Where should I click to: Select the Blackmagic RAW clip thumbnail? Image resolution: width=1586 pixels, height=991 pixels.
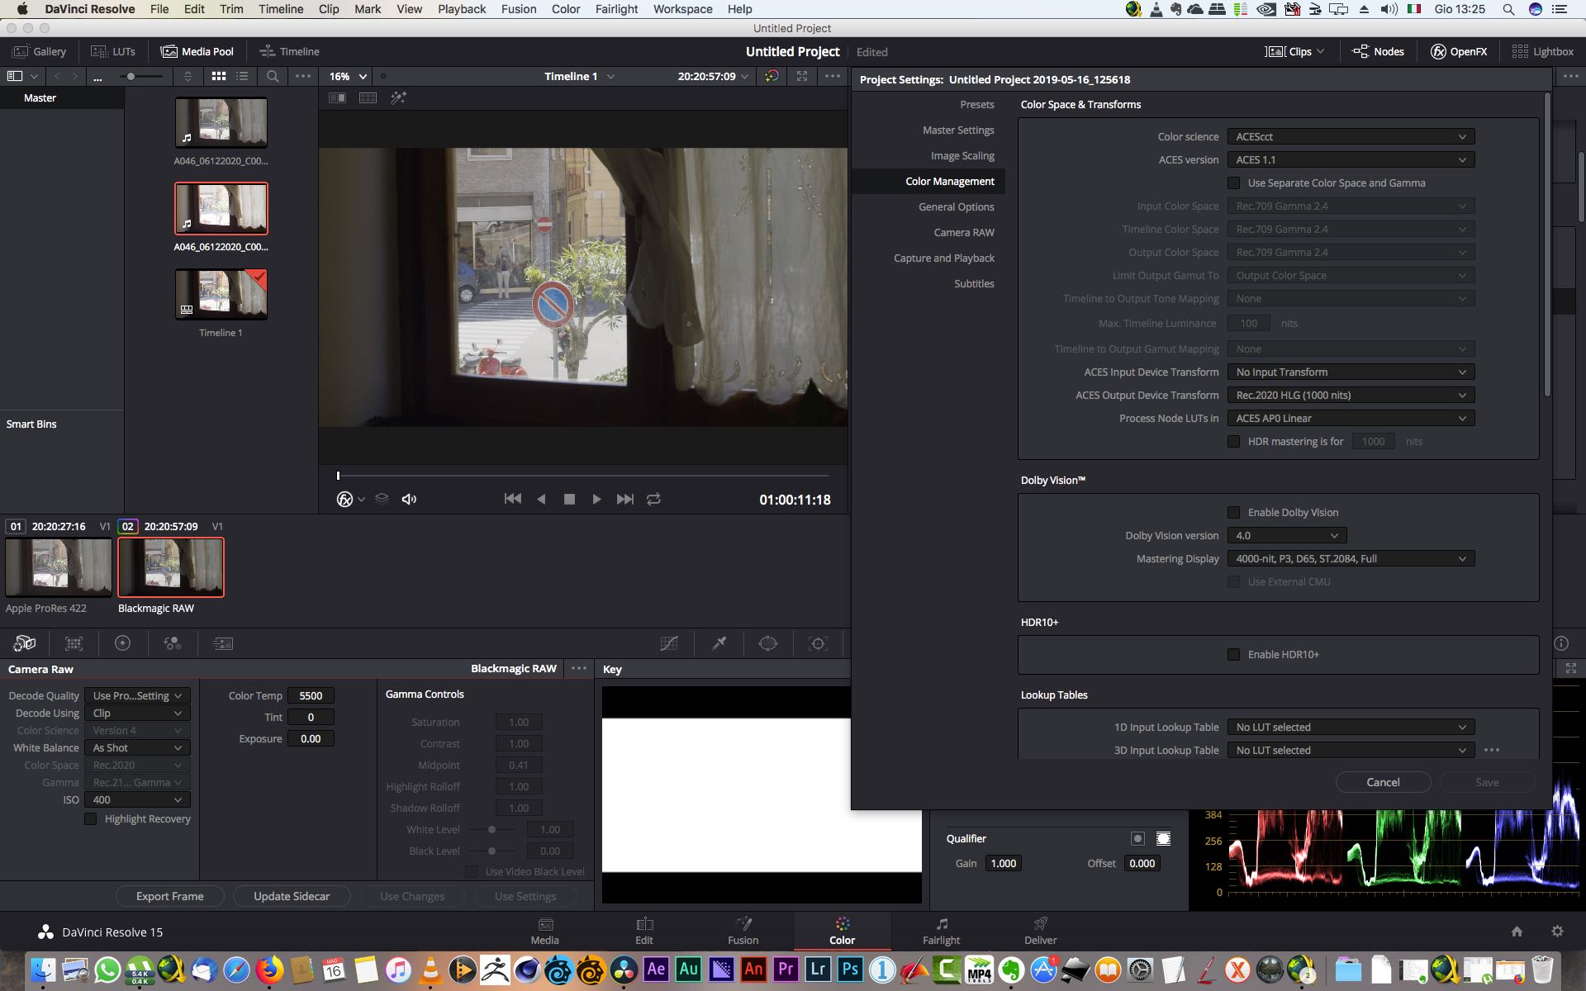tap(171, 567)
